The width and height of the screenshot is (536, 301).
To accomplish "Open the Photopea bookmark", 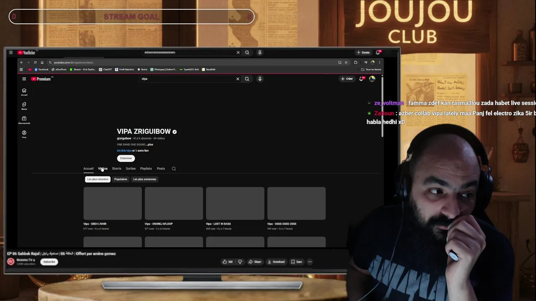I will [164, 69].
